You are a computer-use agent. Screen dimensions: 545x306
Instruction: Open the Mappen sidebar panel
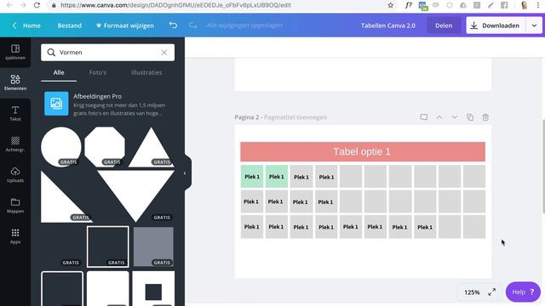(x=15, y=206)
